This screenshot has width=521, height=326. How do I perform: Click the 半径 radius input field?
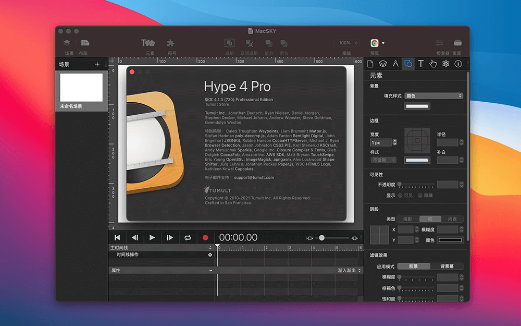(x=448, y=142)
